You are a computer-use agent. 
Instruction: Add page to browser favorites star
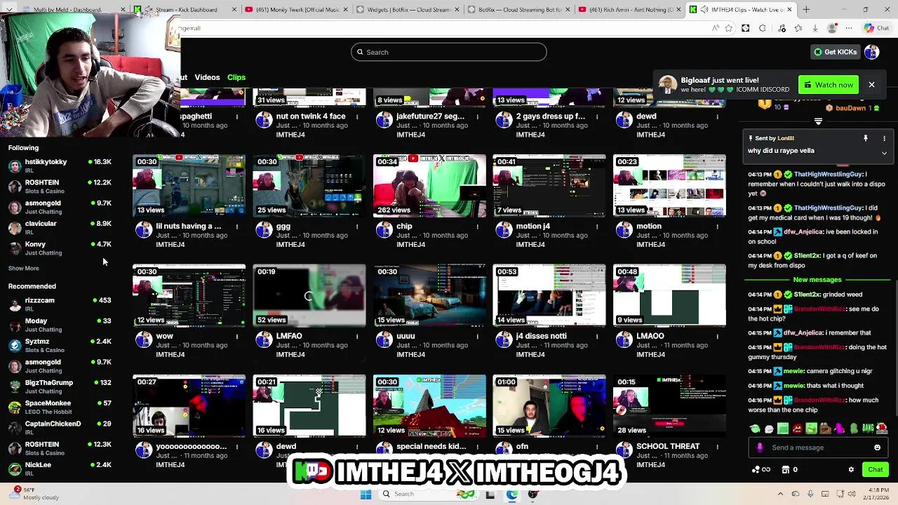729,28
